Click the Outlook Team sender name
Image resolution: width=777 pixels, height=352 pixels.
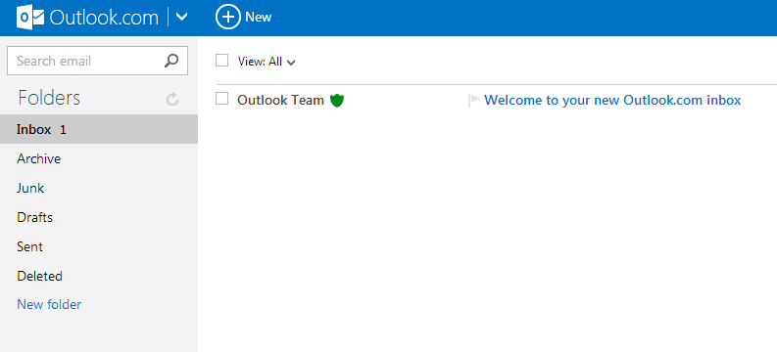(x=280, y=101)
